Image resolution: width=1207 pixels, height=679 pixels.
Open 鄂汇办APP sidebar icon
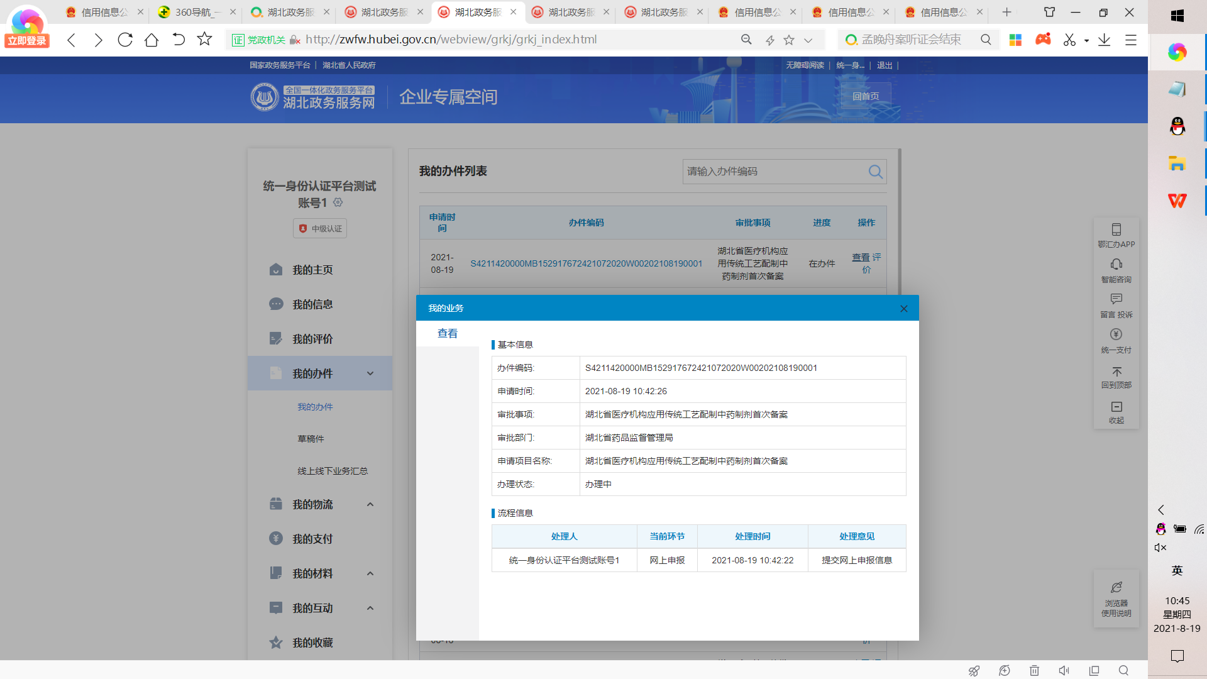pyautogui.click(x=1116, y=230)
